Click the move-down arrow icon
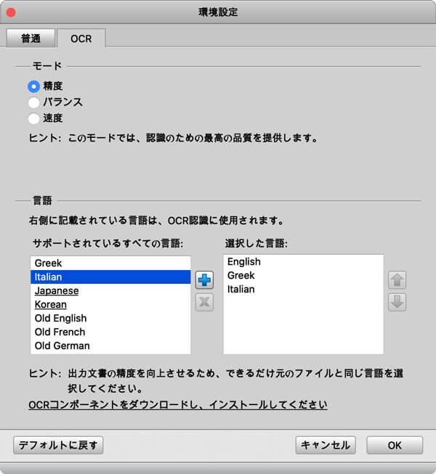The image size is (436, 474). 397,302
